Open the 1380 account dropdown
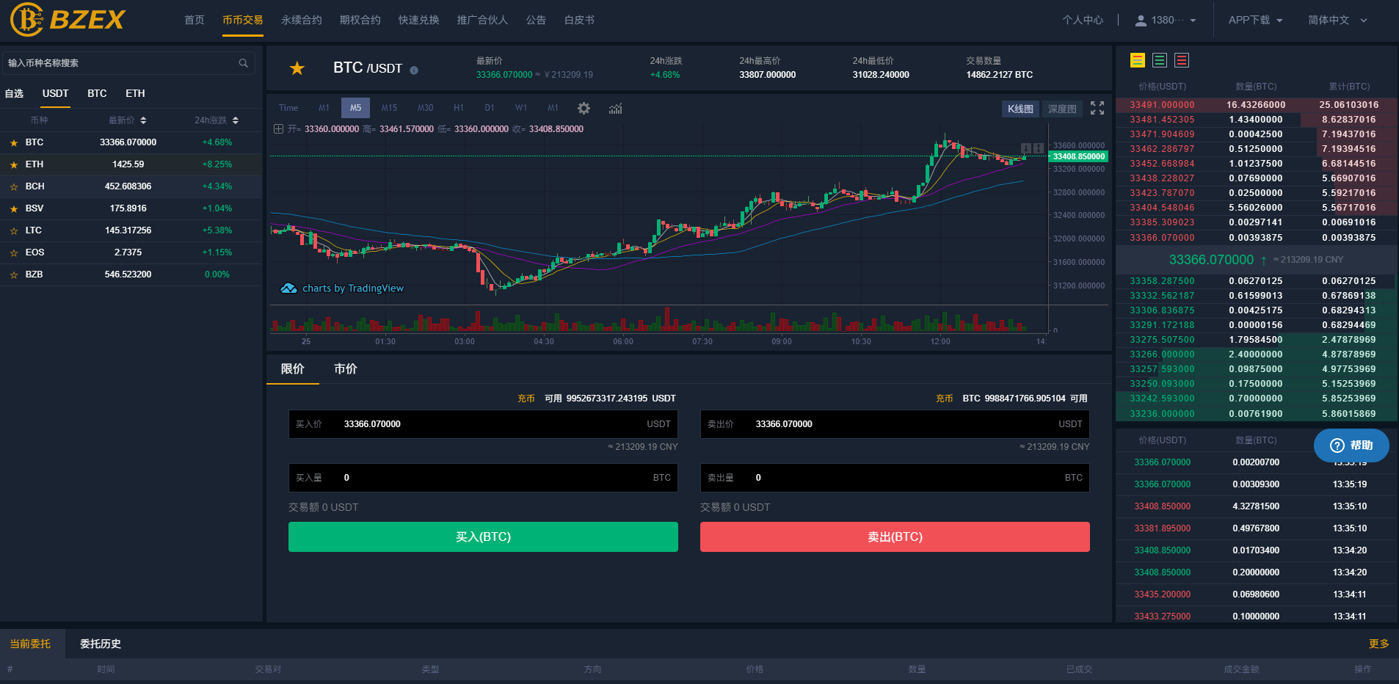Screen dimensions: 1399x684 click(1166, 21)
